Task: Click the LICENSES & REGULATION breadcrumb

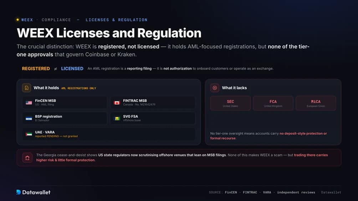Action: [x=117, y=20]
